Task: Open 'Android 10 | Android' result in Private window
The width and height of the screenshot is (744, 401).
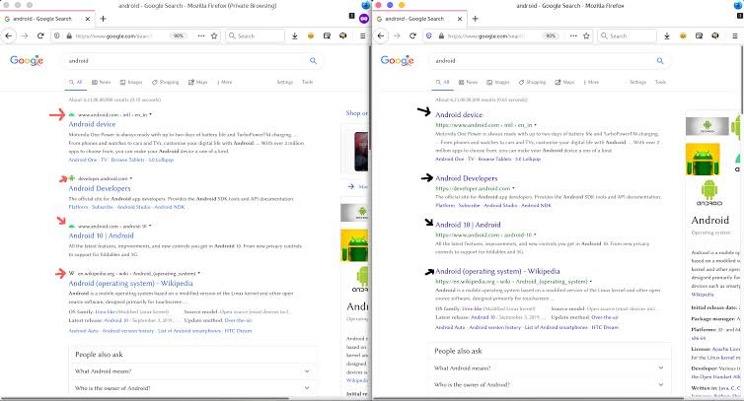Action: click(x=101, y=235)
